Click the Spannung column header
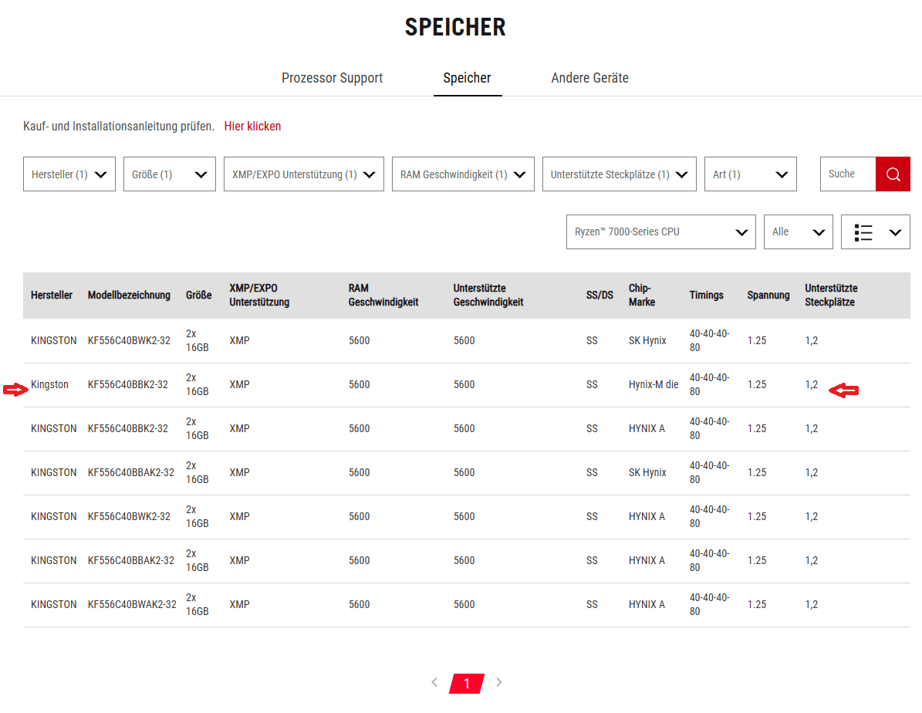Screen dimensions: 922x713 click(768, 296)
